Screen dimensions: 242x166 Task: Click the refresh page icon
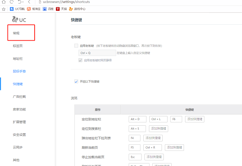click(x=12, y=2)
